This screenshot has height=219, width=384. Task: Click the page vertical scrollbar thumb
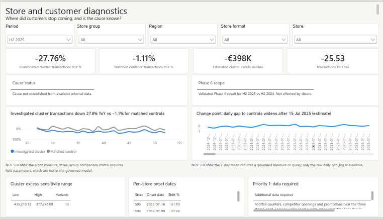click(x=377, y=10)
